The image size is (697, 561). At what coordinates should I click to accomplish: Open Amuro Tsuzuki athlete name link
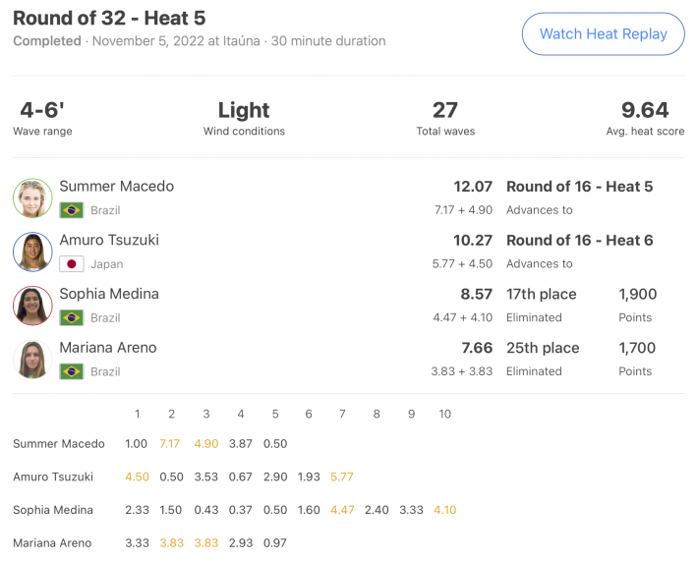point(109,240)
